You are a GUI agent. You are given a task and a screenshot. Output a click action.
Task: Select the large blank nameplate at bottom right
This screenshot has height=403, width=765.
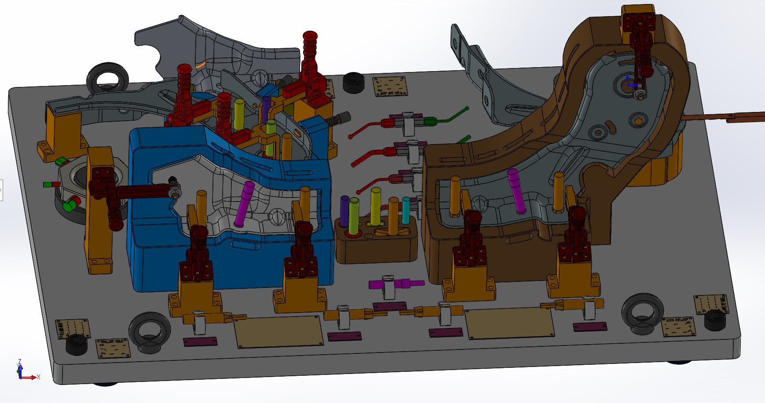[x=509, y=323]
